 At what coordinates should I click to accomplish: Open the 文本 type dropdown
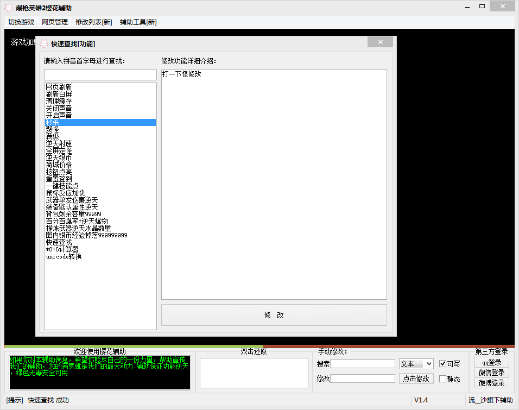[416, 364]
